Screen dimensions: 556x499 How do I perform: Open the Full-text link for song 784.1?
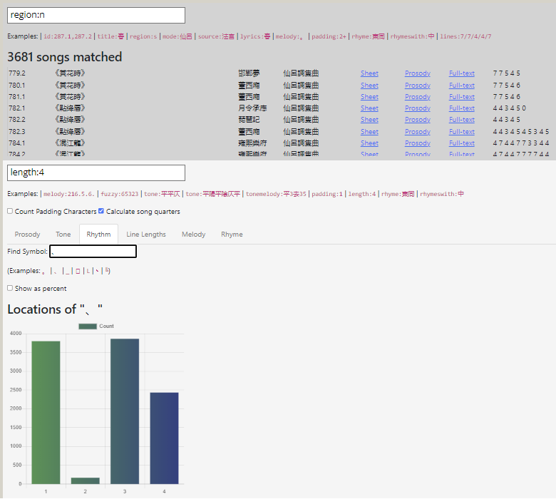click(x=461, y=143)
